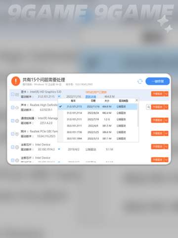Click the 982.4 M size cell in the popup
The width and height of the screenshot is (178, 238).
107,113
